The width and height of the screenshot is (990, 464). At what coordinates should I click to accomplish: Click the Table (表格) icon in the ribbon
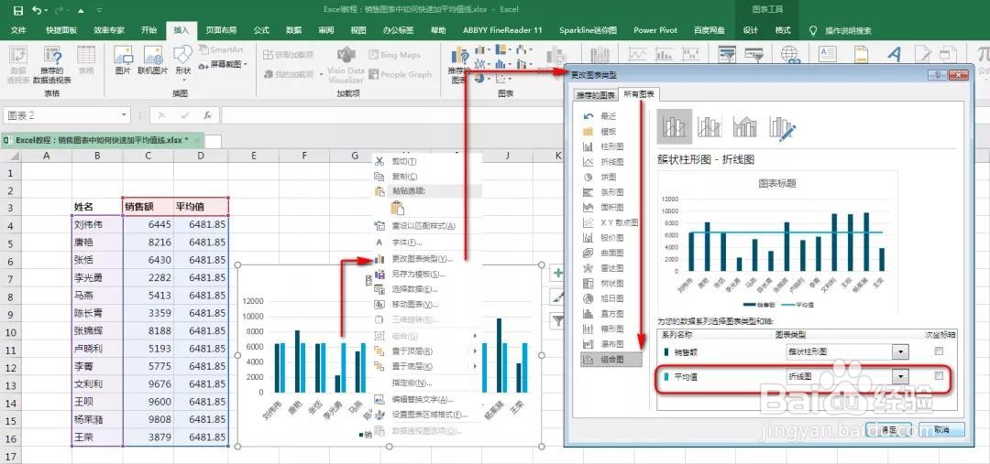[x=86, y=56]
